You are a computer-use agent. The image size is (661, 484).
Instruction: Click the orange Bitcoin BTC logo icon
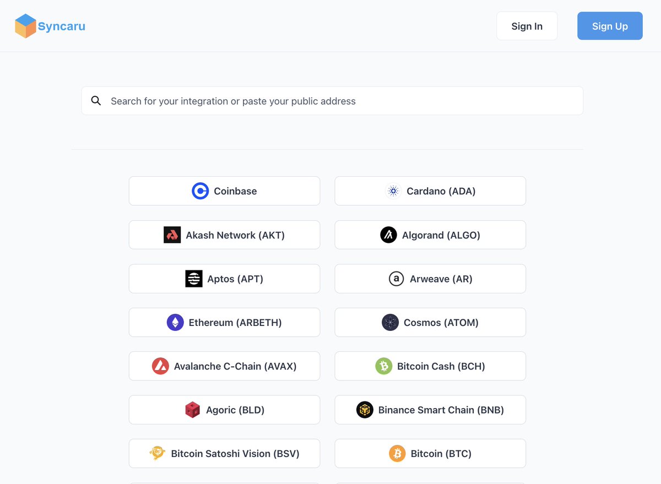tap(397, 454)
